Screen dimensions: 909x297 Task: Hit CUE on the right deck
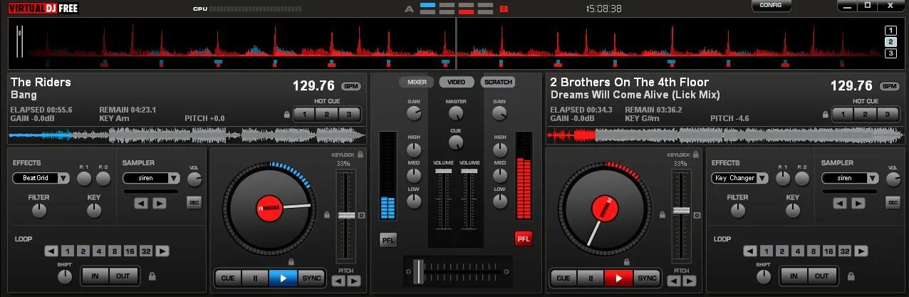pyautogui.click(x=563, y=278)
